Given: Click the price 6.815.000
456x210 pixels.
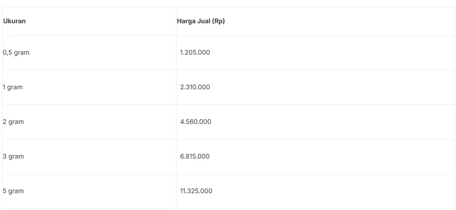Looking at the screenshot, I should click(195, 156).
